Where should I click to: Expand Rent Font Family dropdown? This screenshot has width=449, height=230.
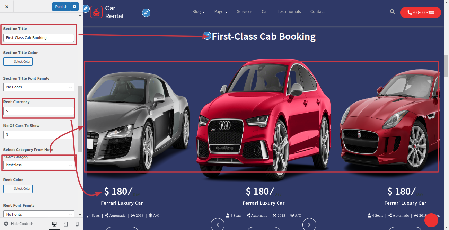tap(39, 214)
